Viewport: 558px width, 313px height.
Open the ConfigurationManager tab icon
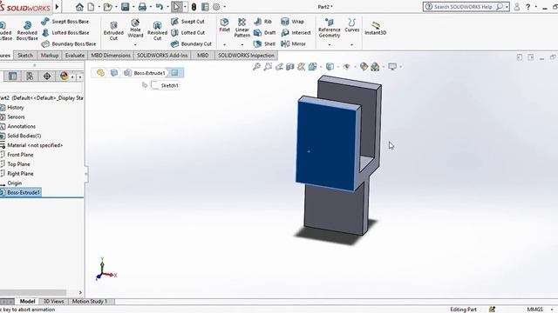coord(30,76)
